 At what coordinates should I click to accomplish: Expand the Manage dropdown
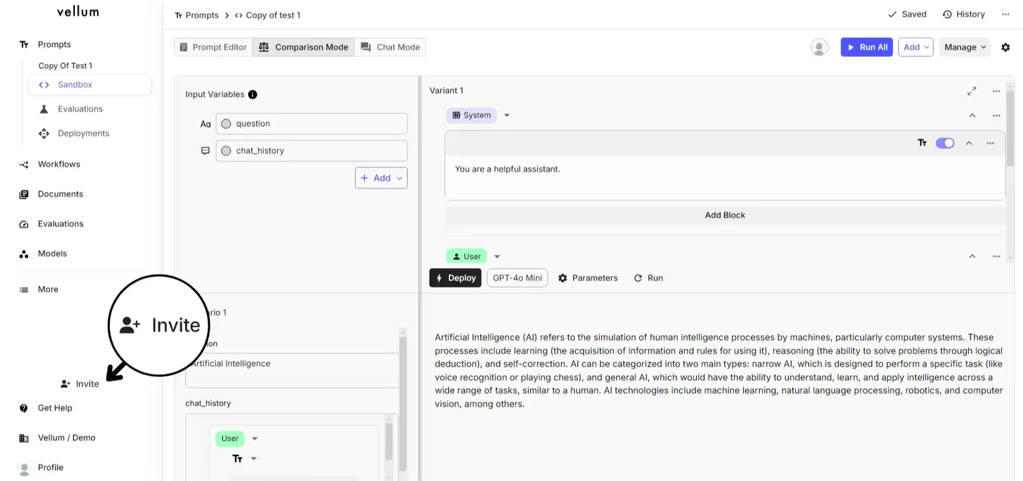click(965, 47)
